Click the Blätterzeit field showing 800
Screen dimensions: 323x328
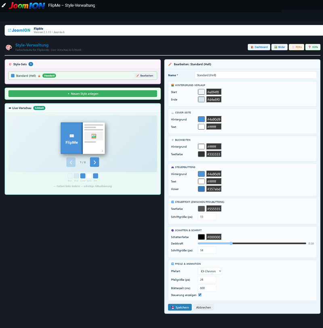207,288
